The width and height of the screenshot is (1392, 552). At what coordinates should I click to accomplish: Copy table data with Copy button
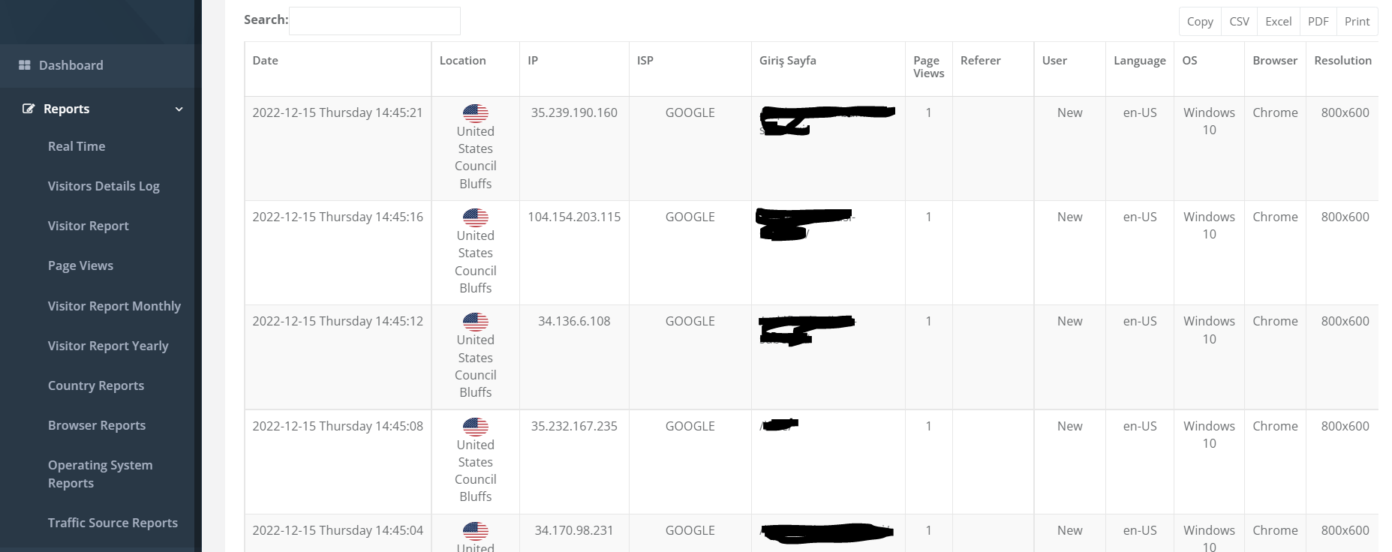1200,22
